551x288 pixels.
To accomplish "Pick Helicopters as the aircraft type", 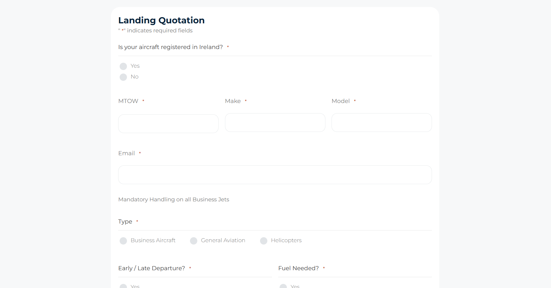I will pos(264,241).
